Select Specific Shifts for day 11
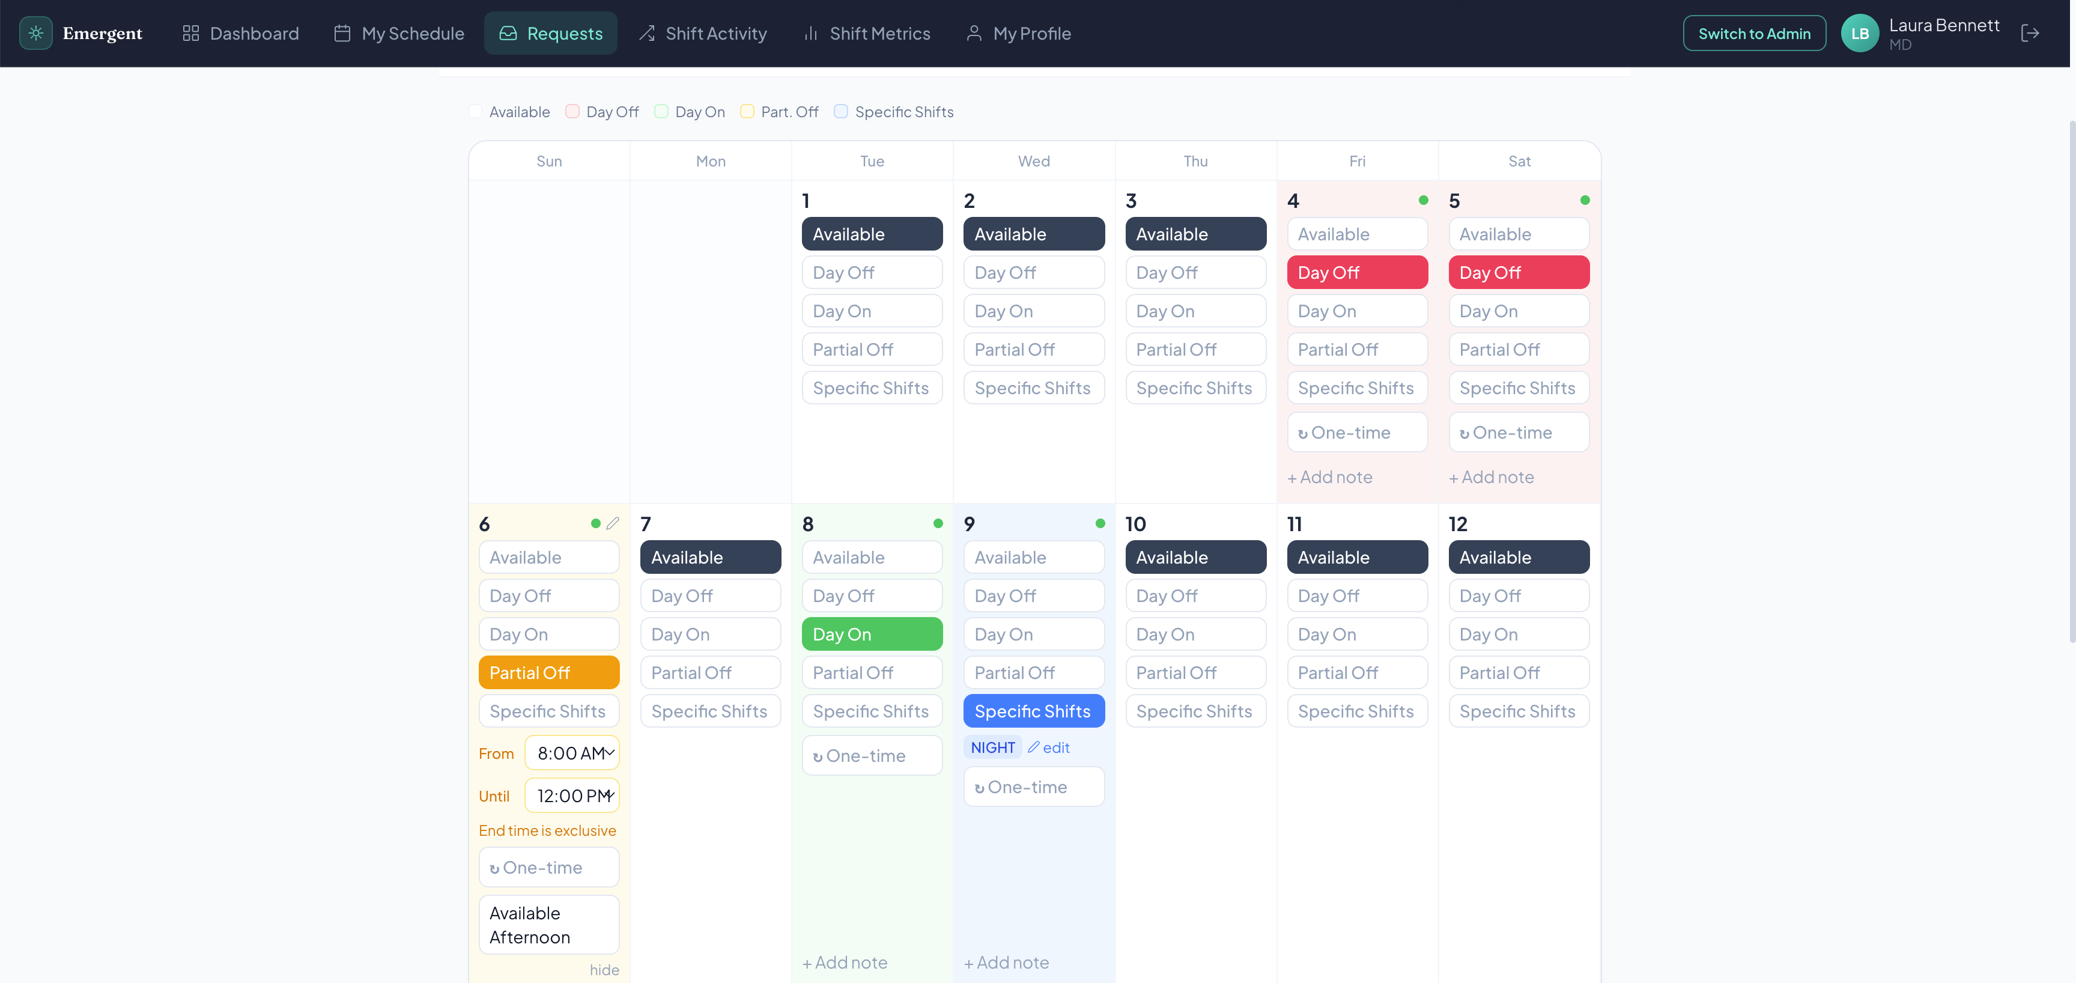This screenshot has width=2076, height=983. [x=1357, y=711]
